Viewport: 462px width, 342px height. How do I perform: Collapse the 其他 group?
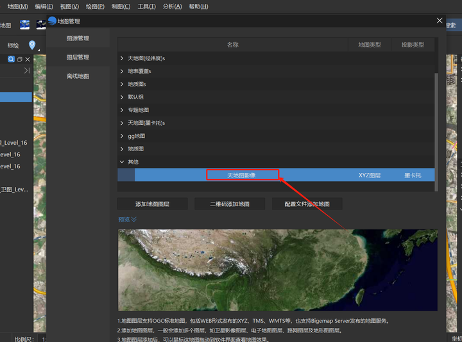122,162
